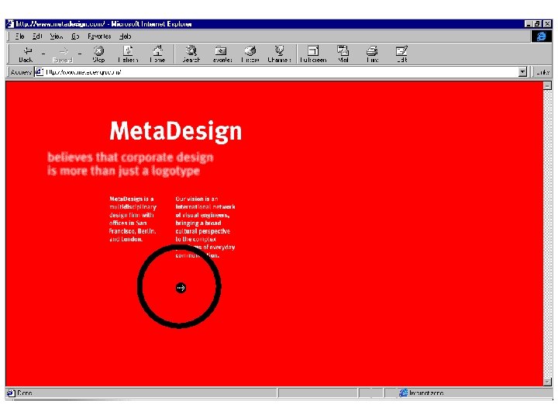Open the Mail toolbar button

coord(343,54)
